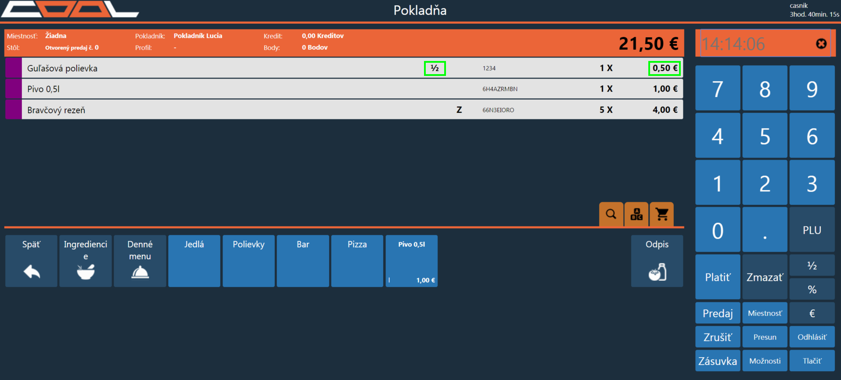This screenshot has height=380, width=841.
Task: Select the Jedlá category
Action: click(194, 261)
